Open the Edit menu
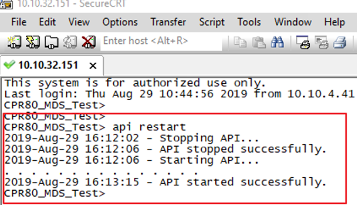 click(x=47, y=22)
